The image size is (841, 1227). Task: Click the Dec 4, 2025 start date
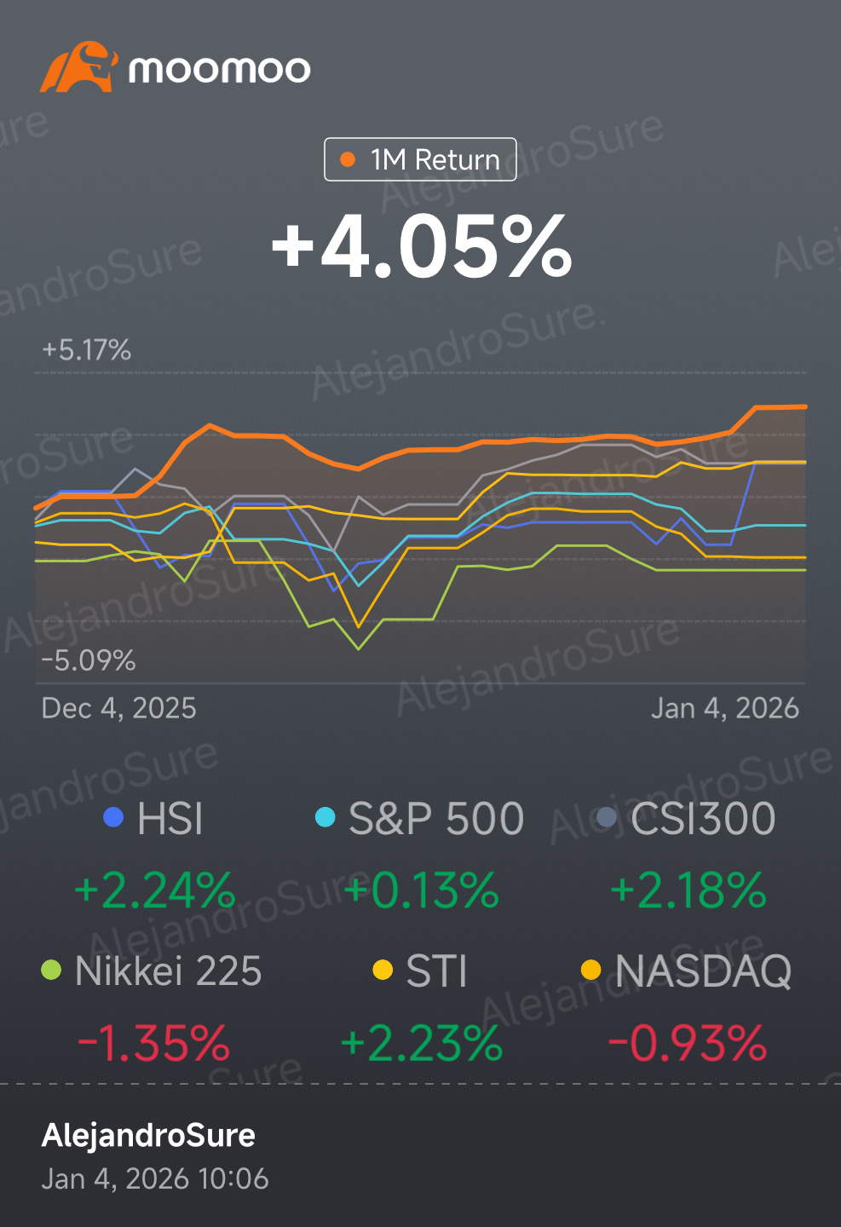click(x=119, y=708)
